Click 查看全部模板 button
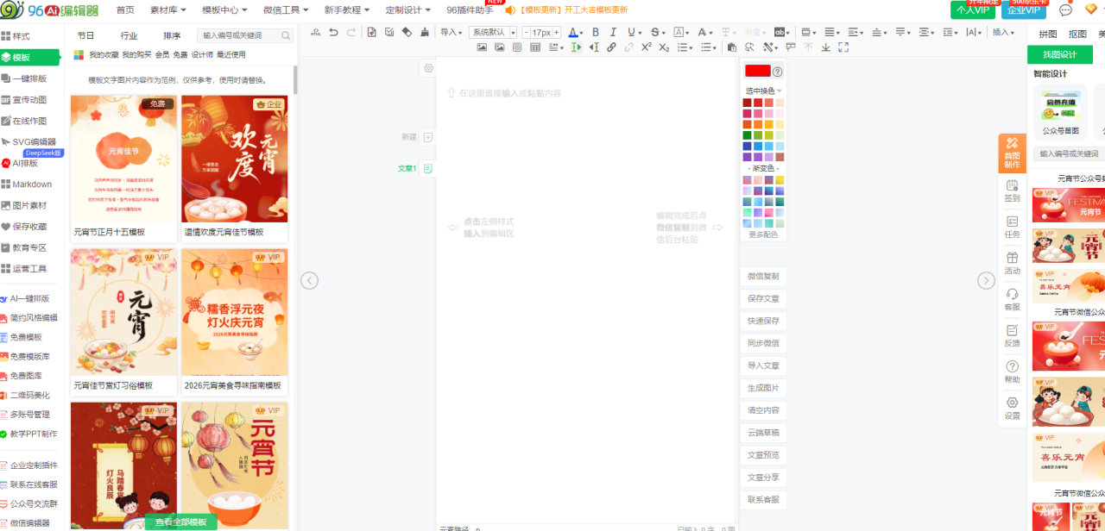The height and width of the screenshot is (531, 1105). click(180, 522)
